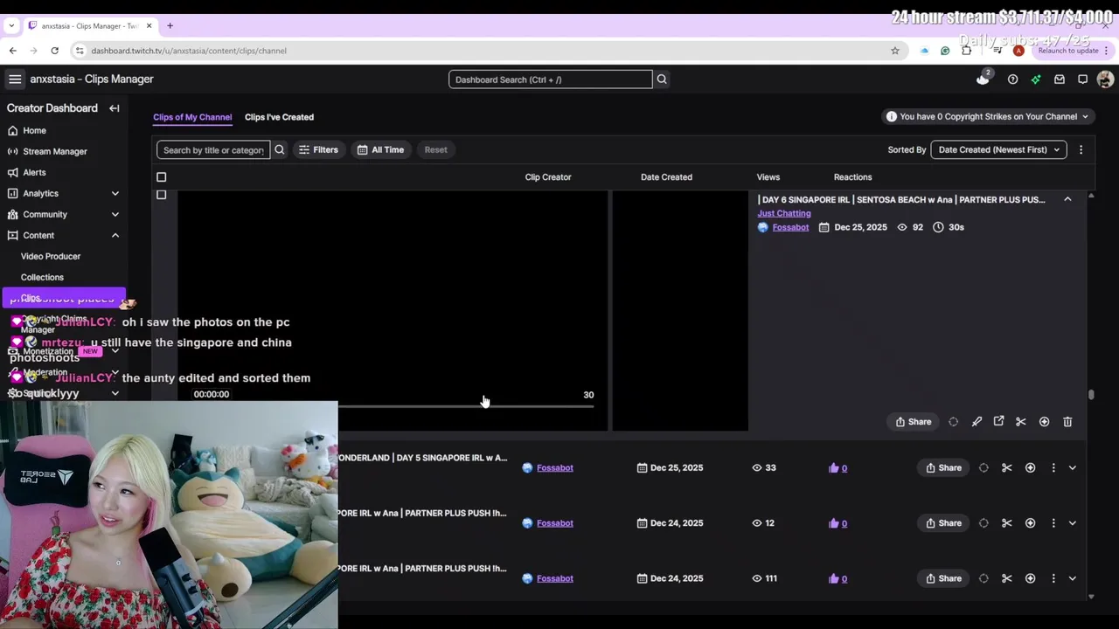
Task: Share the expanded Sentosa Beach clip
Action: point(914,422)
